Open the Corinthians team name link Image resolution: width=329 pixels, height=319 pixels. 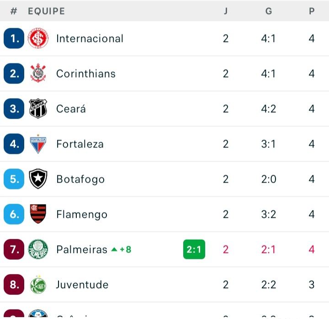click(x=85, y=73)
